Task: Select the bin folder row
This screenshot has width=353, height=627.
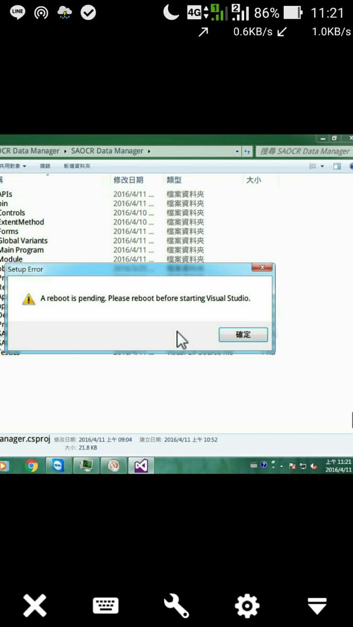Action: click(4, 203)
